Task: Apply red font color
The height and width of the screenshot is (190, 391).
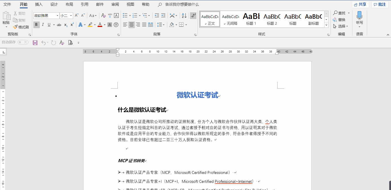Action: pos(100,25)
